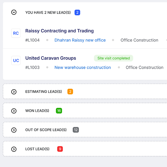Click lead number #L1004

(32, 40)
